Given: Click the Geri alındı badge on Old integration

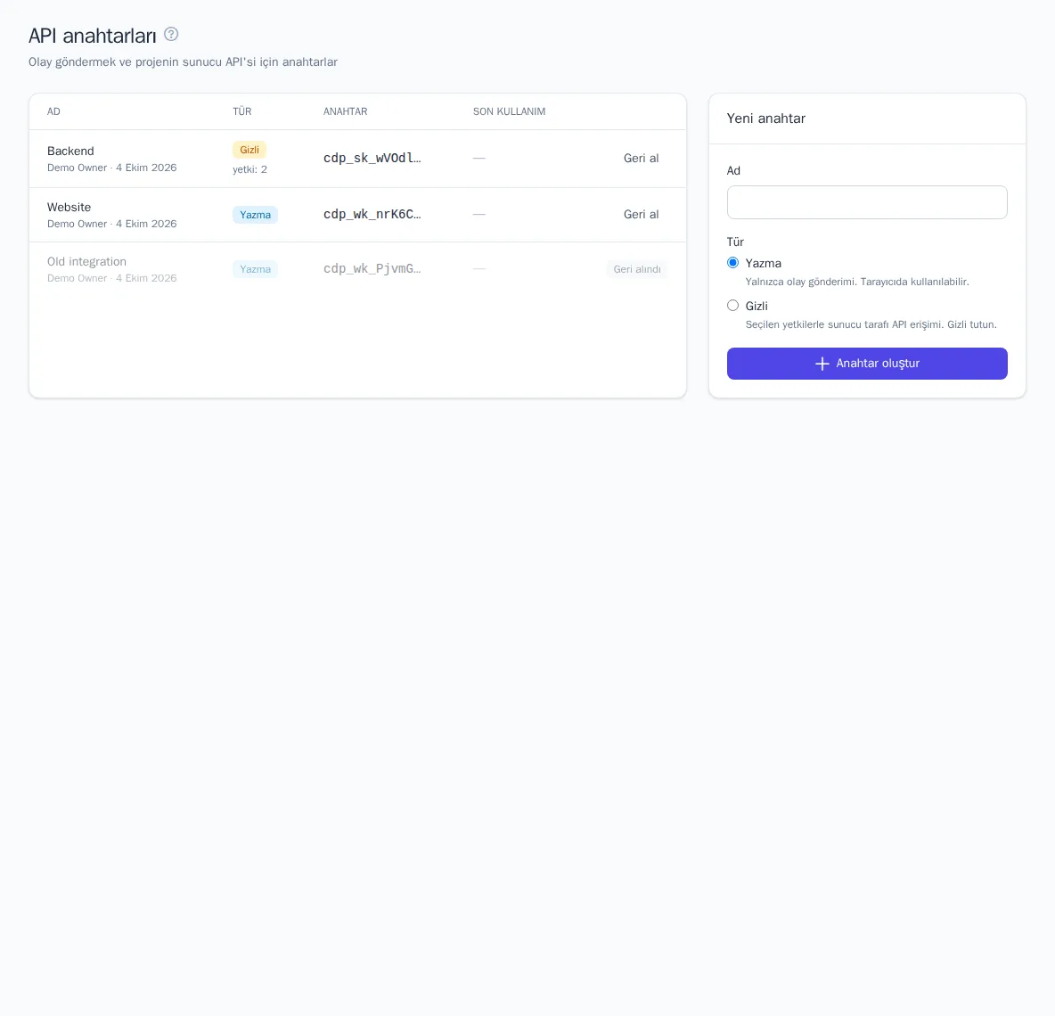Looking at the screenshot, I should [636, 269].
